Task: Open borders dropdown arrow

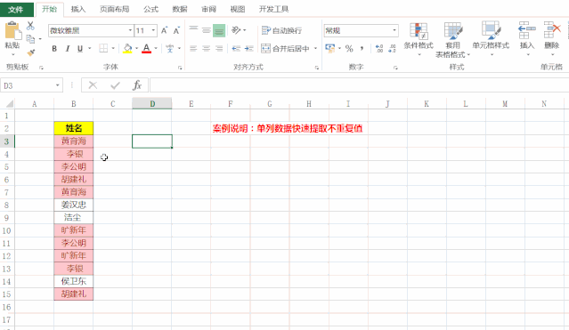Action: click(x=113, y=48)
